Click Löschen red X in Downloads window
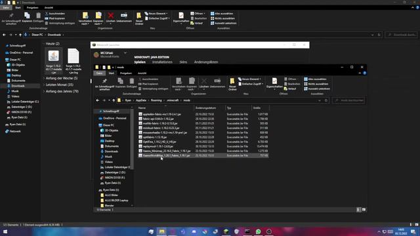Screen dimensions: 420x236 tap(111, 17)
